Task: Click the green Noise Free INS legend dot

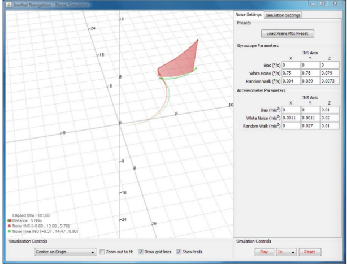Action: point(9,231)
